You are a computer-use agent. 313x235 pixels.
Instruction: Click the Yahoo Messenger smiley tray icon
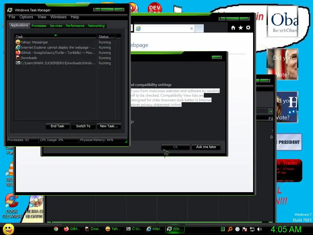[238, 229]
